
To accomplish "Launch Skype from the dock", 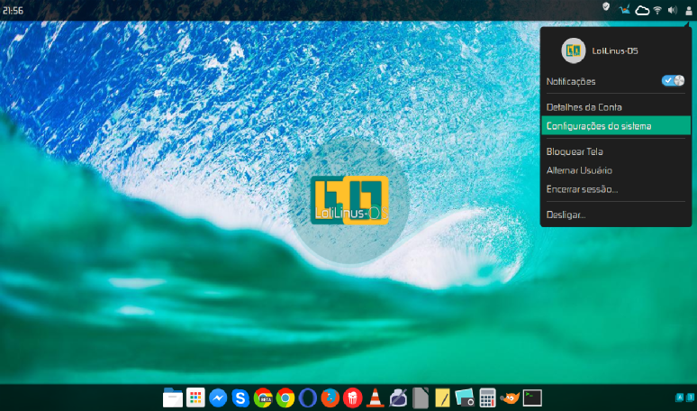I will point(240,398).
